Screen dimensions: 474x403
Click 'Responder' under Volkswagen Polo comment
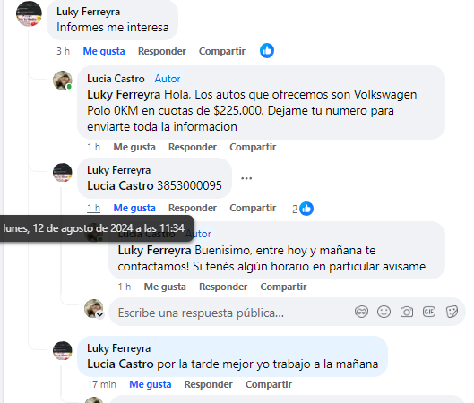pyautogui.click(x=193, y=147)
